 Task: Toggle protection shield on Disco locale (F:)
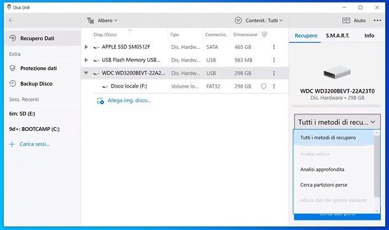(x=264, y=86)
